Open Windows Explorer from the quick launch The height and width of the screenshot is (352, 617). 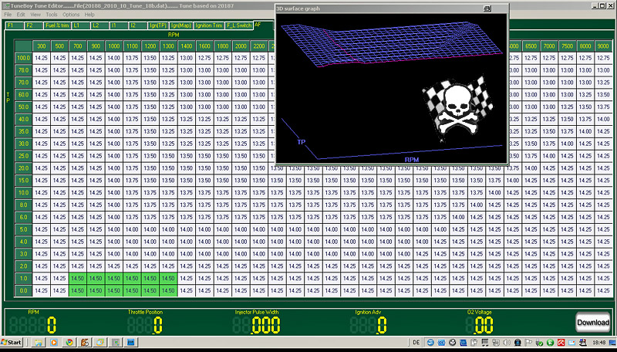pos(38,342)
